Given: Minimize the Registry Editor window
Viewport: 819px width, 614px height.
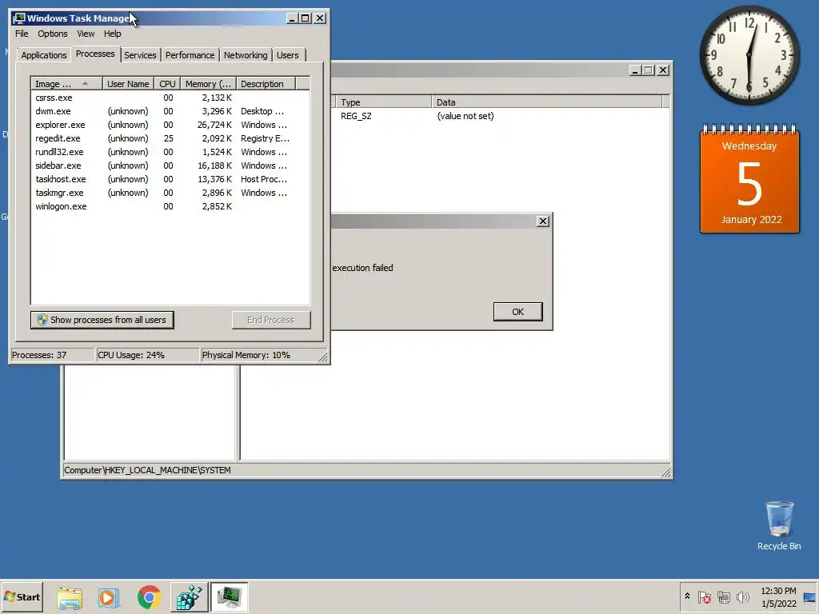Looking at the screenshot, I should (x=635, y=70).
